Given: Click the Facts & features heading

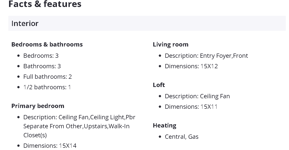Looking at the screenshot, I should click(x=45, y=4).
